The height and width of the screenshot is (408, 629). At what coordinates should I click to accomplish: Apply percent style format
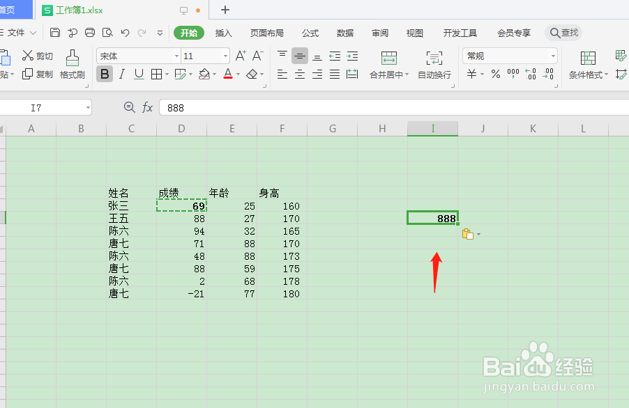pos(496,74)
